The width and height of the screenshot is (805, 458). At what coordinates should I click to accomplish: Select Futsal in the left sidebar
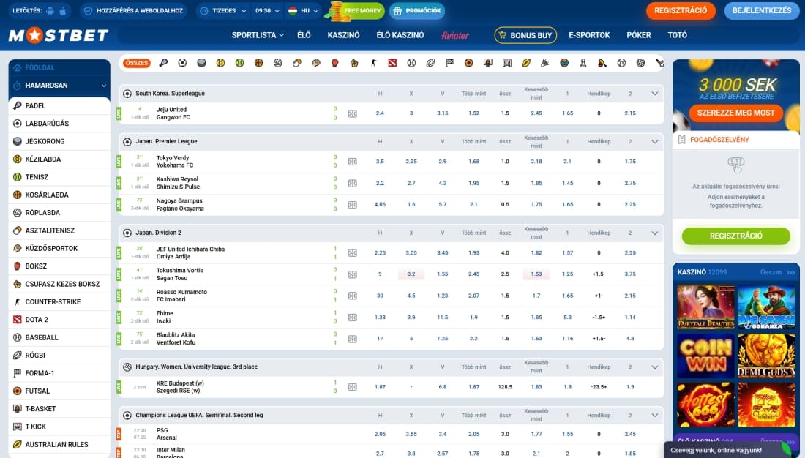point(59,391)
